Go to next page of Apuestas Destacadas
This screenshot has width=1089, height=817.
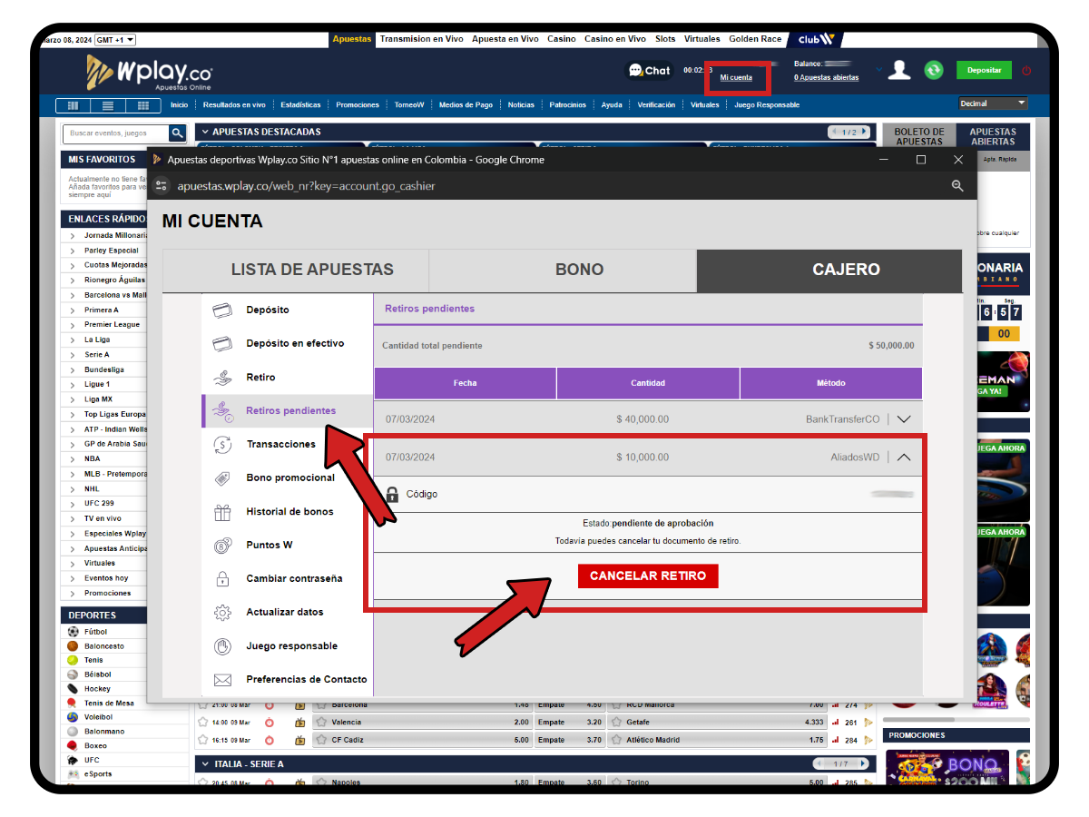865,133
